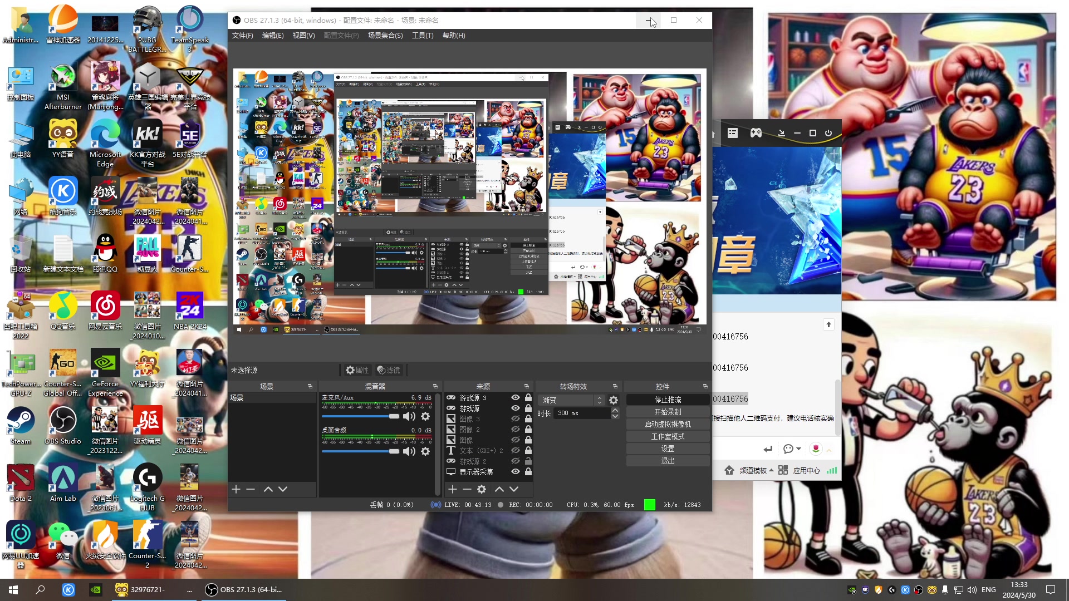Toggle visibility eye of 游戏源 3
This screenshot has width=1069, height=601.
[516, 398]
